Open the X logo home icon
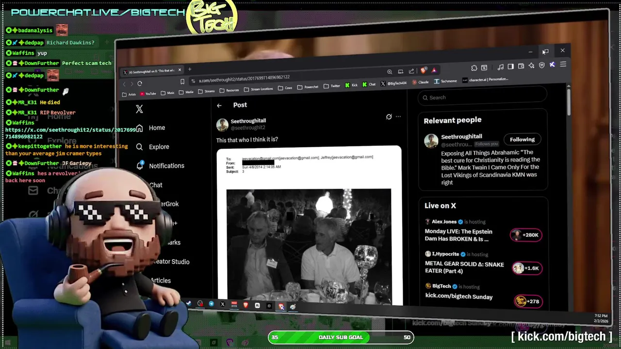 pos(139,109)
